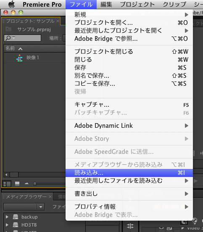Click the red window close button
This screenshot has height=232, width=203.
6,13
